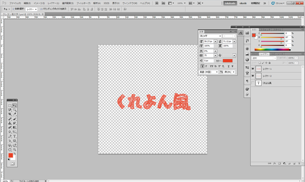The width and height of the screenshot is (305, 182).
Task: Switch to the マスク tab
Action: [x=255, y=54]
